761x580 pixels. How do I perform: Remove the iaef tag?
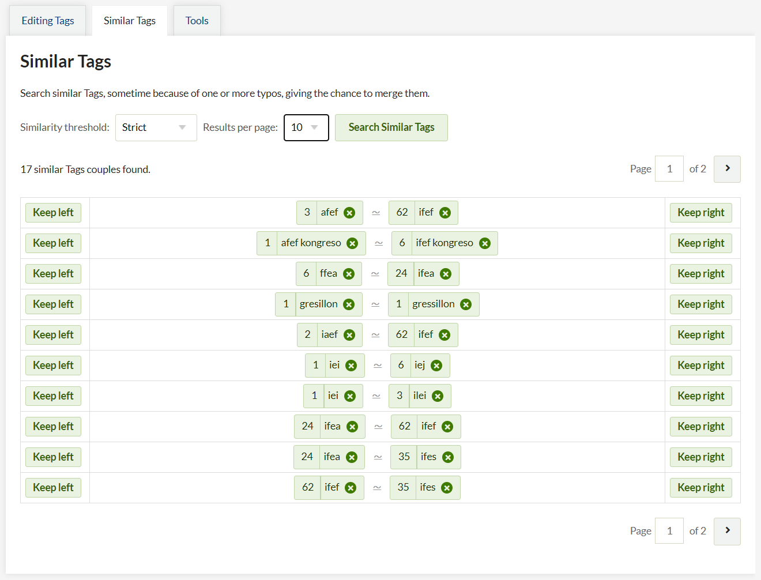point(349,335)
